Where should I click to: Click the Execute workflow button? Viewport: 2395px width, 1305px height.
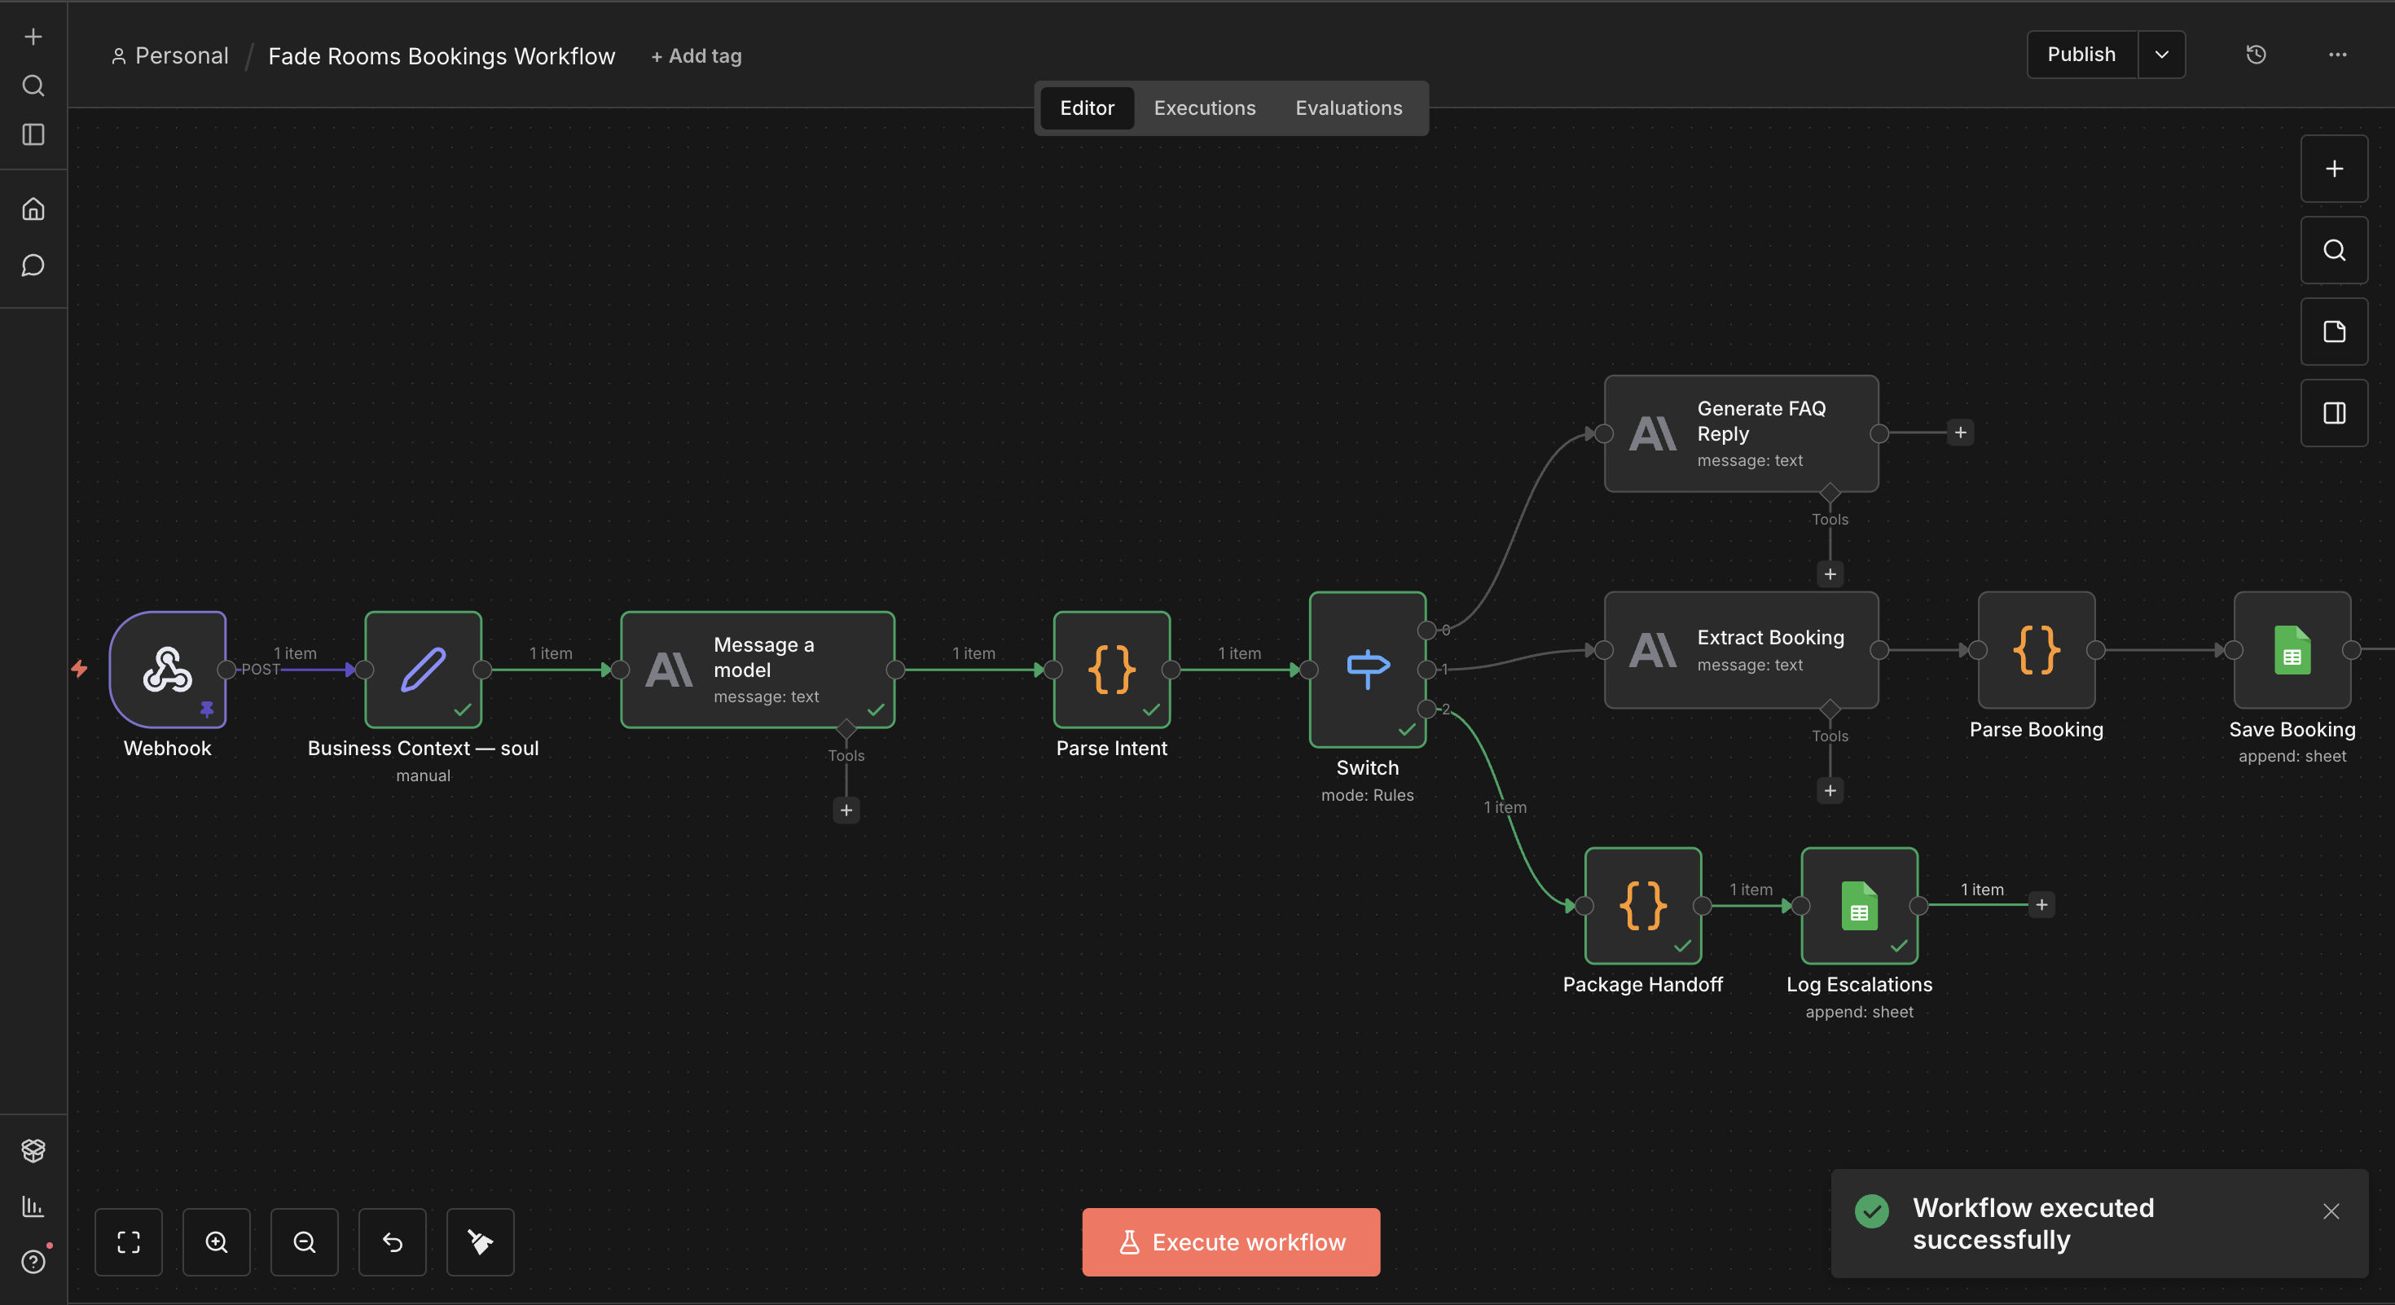coord(1231,1241)
